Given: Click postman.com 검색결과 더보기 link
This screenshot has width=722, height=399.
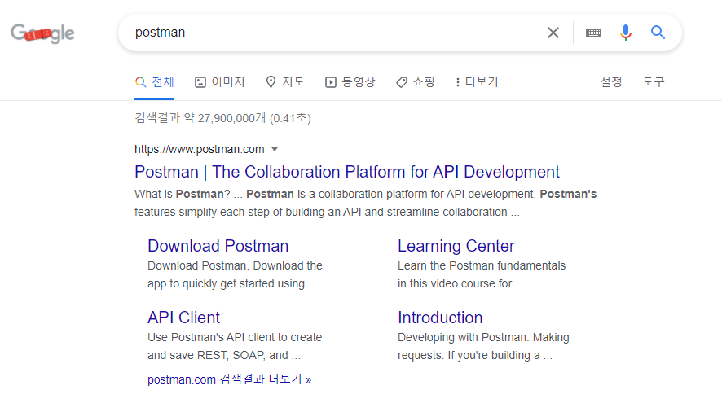Looking at the screenshot, I should 229,379.
